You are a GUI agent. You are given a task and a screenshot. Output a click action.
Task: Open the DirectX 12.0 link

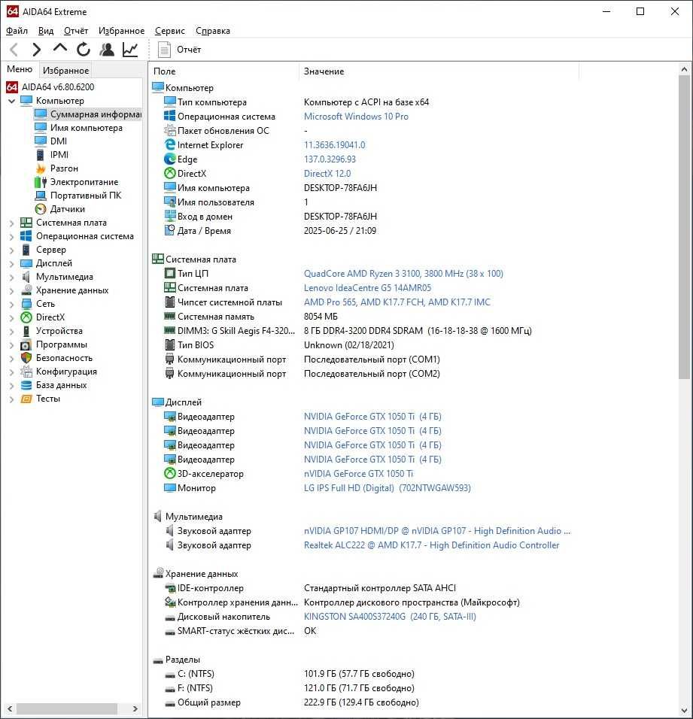(327, 174)
